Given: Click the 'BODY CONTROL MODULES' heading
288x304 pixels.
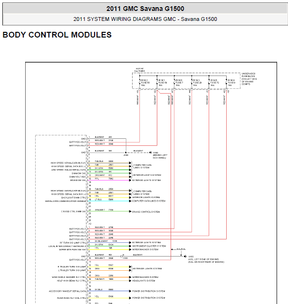Looking at the screenshot, I should click(57, 35).
